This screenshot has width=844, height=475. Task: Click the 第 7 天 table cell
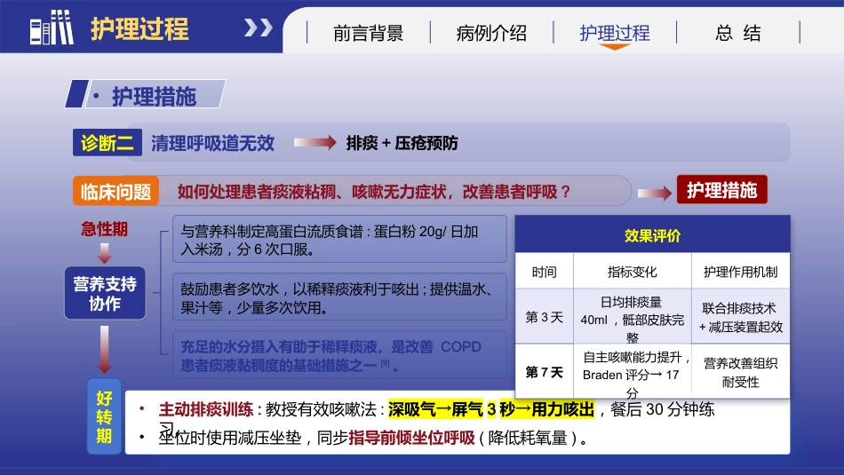[x=545, y=372]
